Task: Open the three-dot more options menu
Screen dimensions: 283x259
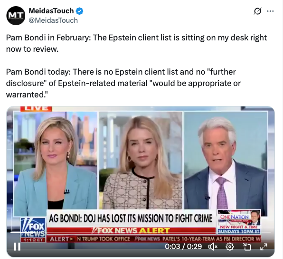Action: 270,11
